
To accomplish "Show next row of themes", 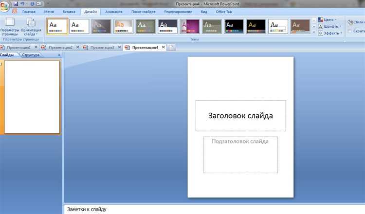I will [314, 26].
